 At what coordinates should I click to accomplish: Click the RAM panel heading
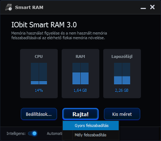click(80, 56)
